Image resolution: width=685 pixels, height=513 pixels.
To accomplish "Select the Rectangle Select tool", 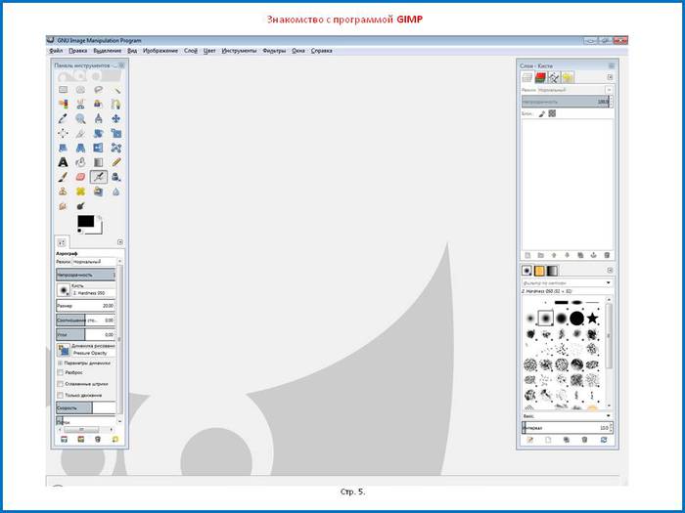I will (x=63, y=90).
